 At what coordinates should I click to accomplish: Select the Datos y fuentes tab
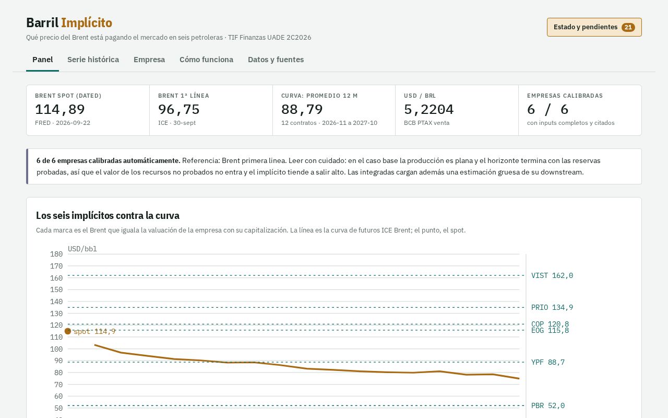276,60
